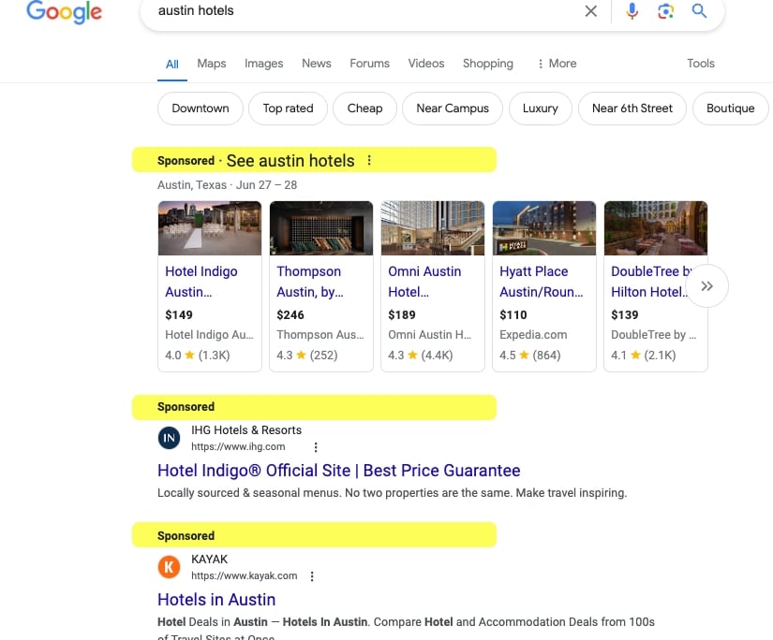Click the 4.3 star (4.4K) rating
Screen dimensions: 773x640
pyautogui.click(x=421, y=355)
